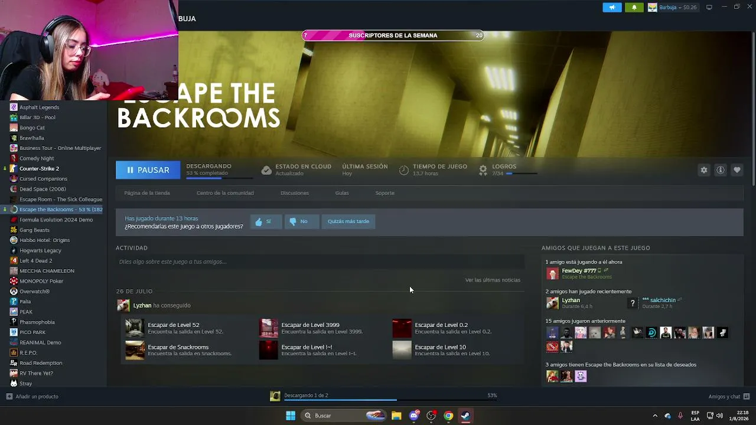Open the Soporte tab
The height and width of the screenshot is (425, 756).
385,193
